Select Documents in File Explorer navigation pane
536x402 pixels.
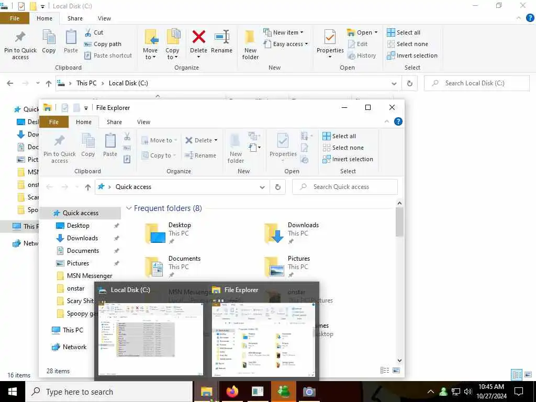[x=83, y=251]
